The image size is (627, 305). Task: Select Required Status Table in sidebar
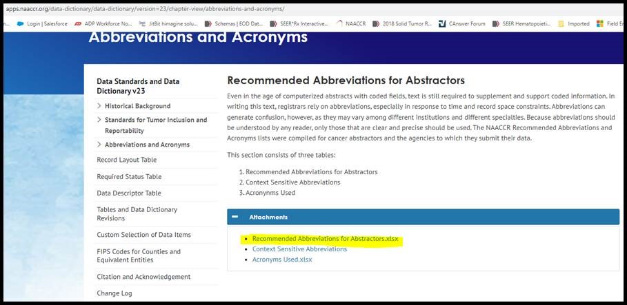click(129, 176)
